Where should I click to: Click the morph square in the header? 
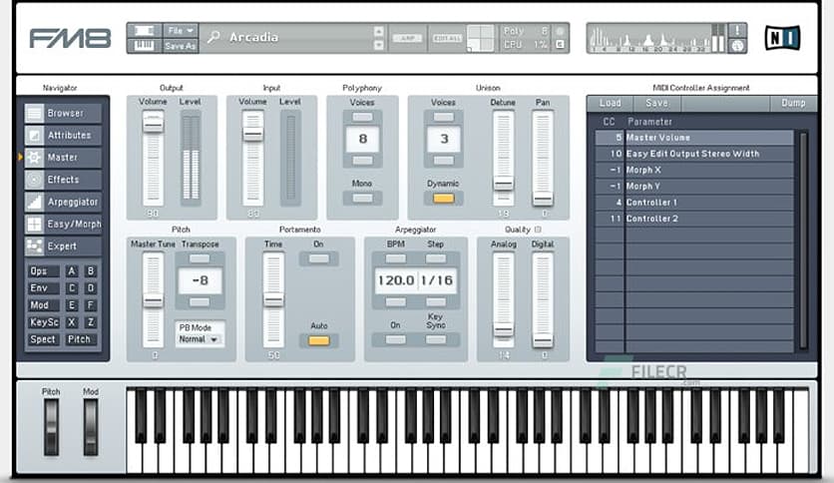click(x=481, y=38)
